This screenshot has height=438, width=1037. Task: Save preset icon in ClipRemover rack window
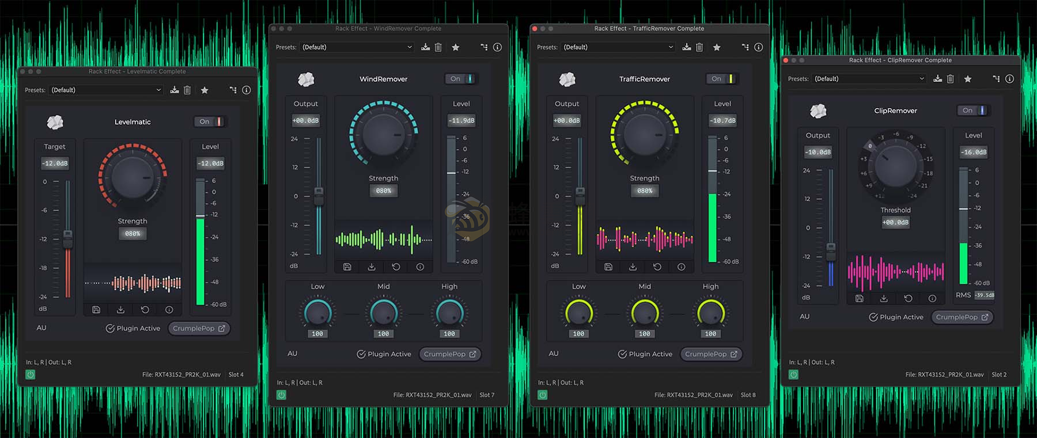coord(938,79)
